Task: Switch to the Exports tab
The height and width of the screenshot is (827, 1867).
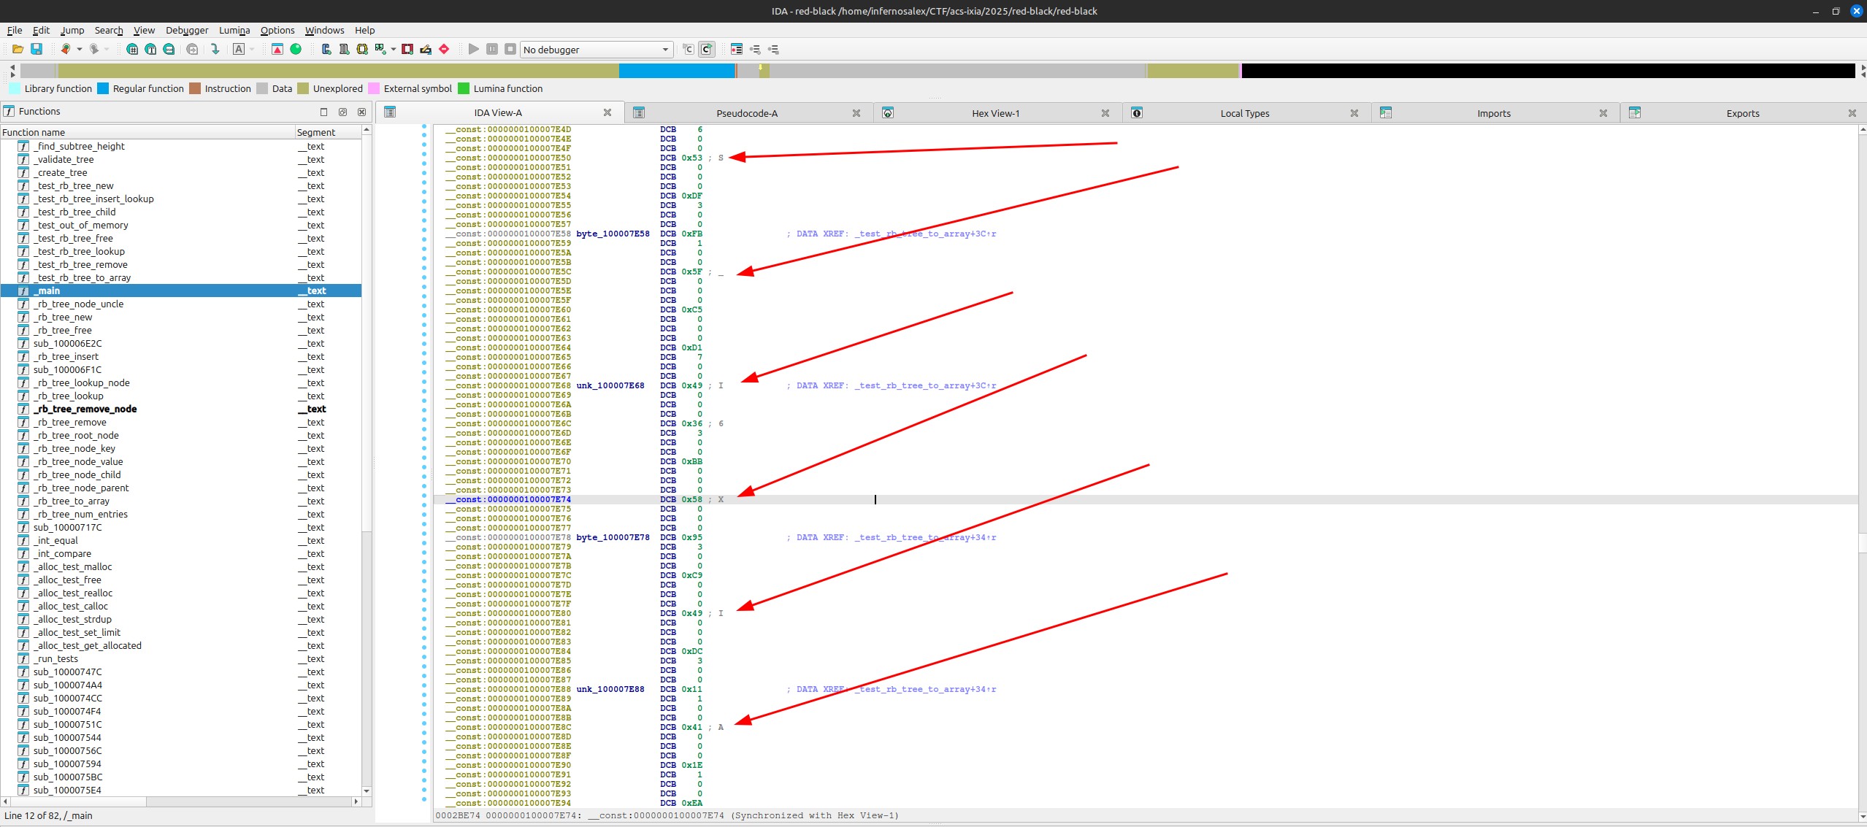Action: pyautogui.click(x=1742, y=113)
